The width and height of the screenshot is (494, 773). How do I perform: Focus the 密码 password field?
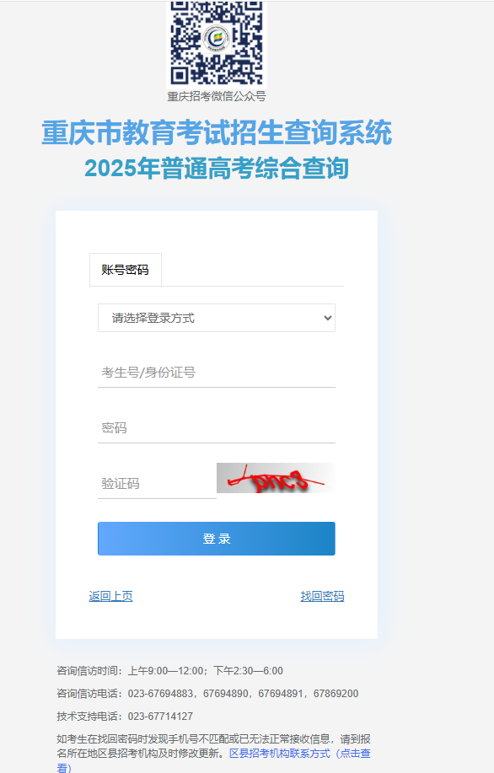tap(217, 428)
